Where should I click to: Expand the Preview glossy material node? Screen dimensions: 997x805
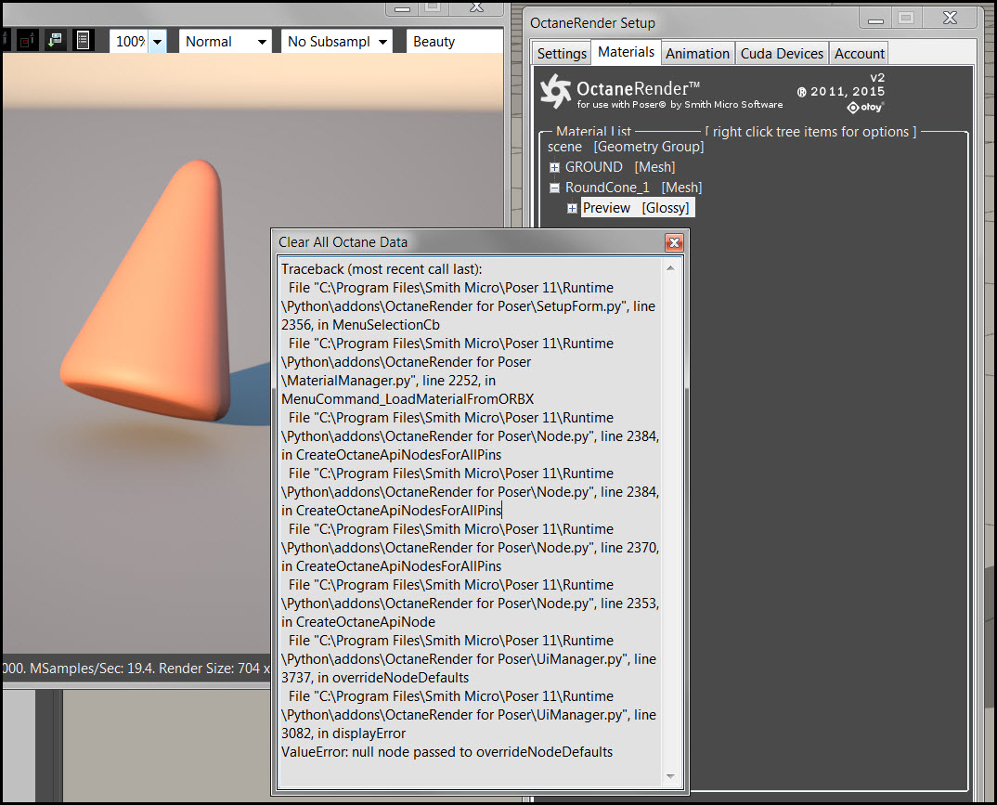[x=572, y=208]
